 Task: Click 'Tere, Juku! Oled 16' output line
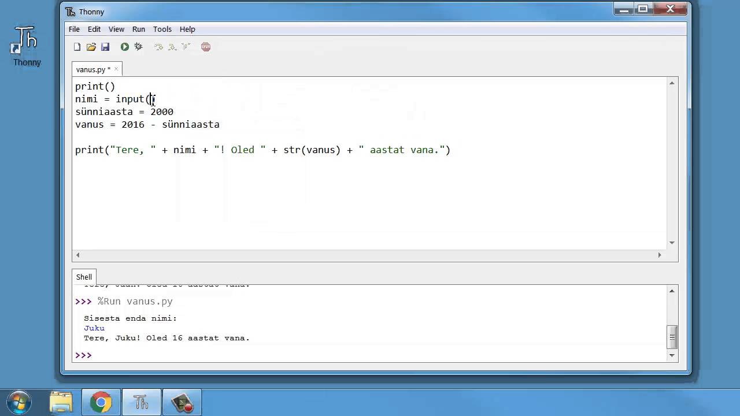(166, 338)
